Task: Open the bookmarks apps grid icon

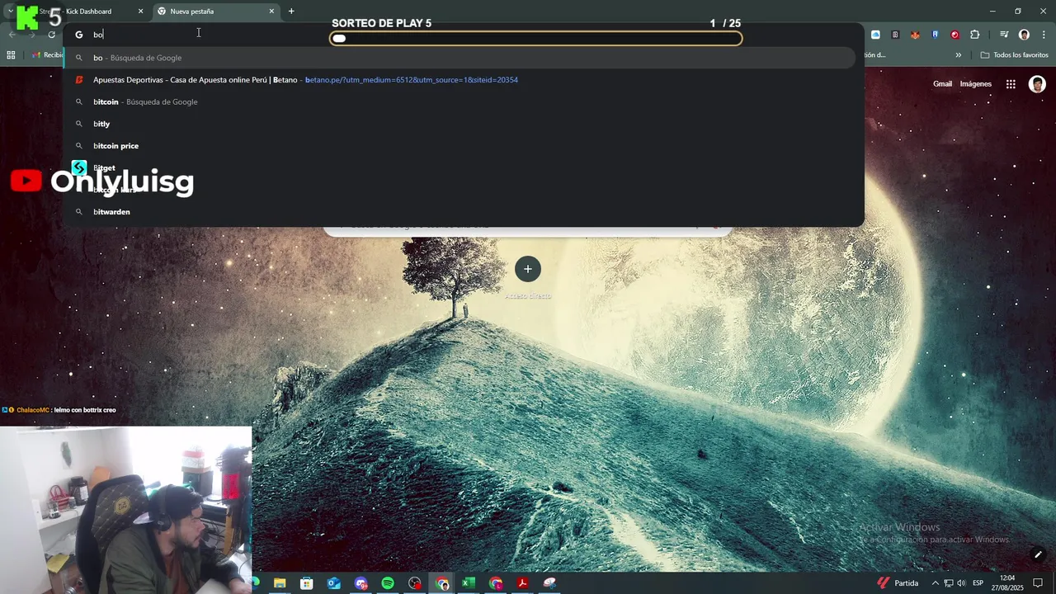Action: click(11, 55)
